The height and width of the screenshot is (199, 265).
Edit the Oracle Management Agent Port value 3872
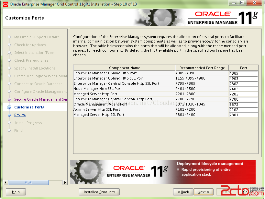[243, 105]
